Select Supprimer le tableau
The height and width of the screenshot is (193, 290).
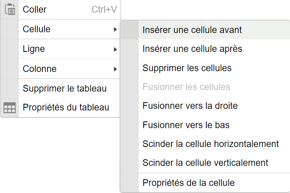point(65,88)
